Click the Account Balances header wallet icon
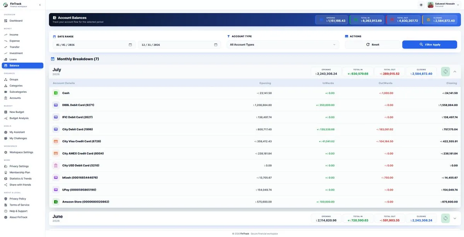The height and width of the screenshot is (237, 464). [x=55, y=18]
